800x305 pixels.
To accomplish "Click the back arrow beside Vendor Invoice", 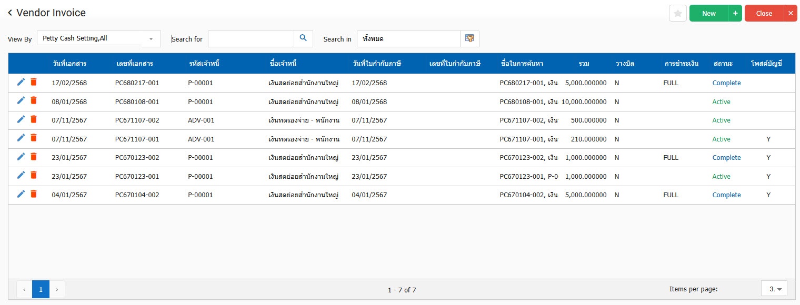I will pyautogui.click(x=10, y=13).
